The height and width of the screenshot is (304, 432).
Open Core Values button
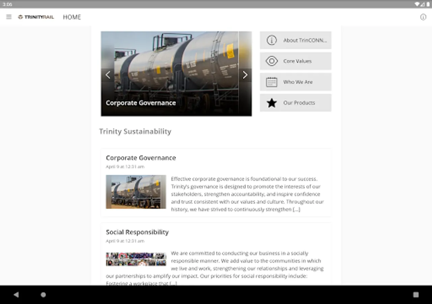[296, 61]
